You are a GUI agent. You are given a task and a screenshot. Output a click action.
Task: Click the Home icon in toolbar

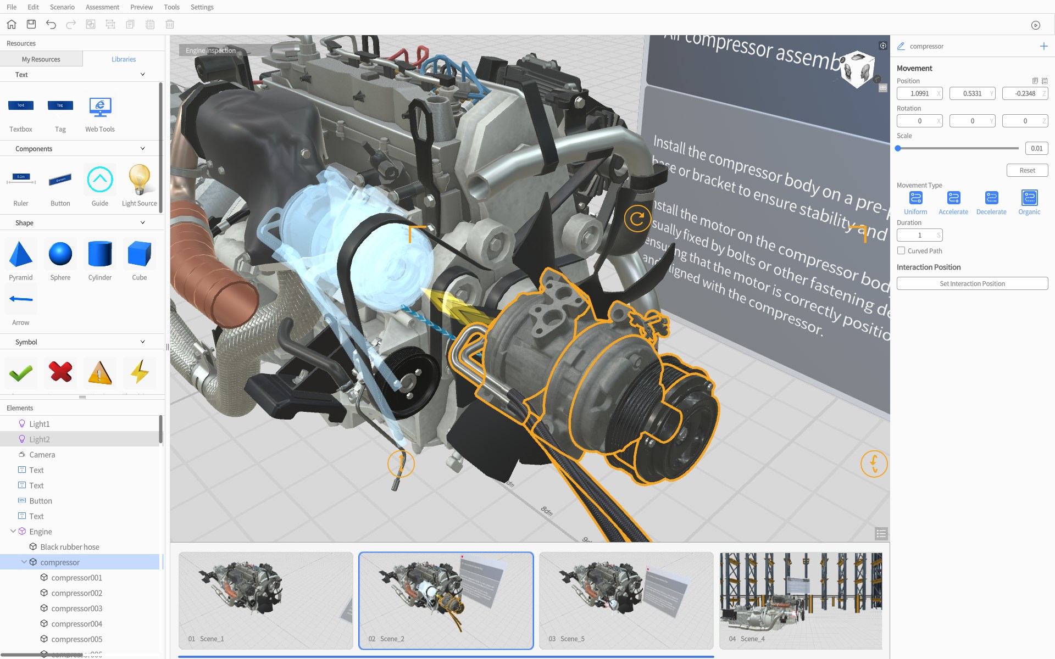click(x=12, y=24)
